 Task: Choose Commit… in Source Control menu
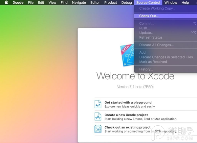[x=165, y=24]
